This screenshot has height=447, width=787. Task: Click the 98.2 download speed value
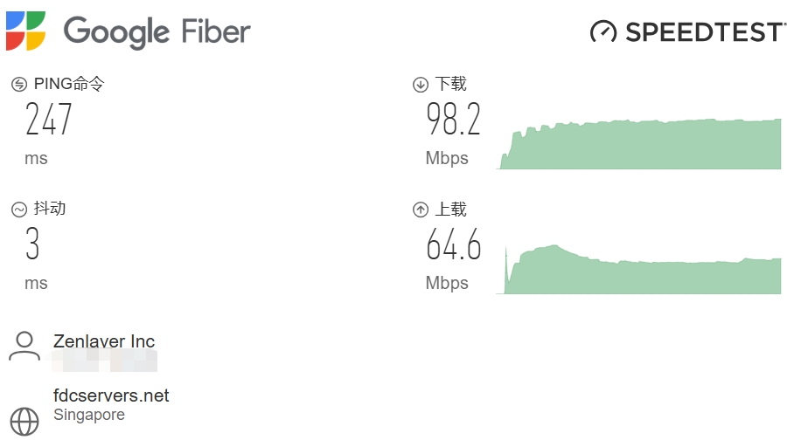coord(453,120)
